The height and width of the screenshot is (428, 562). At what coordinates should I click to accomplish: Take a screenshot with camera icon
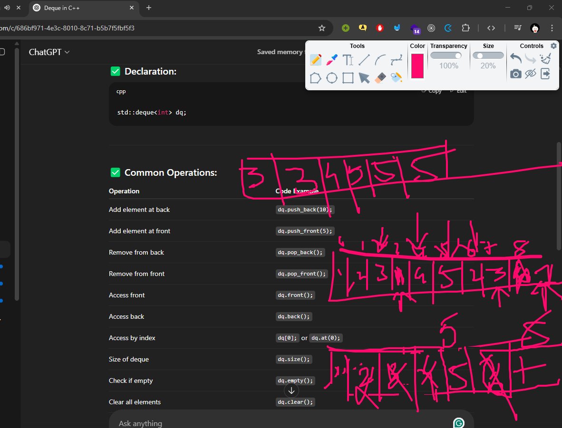516,74
